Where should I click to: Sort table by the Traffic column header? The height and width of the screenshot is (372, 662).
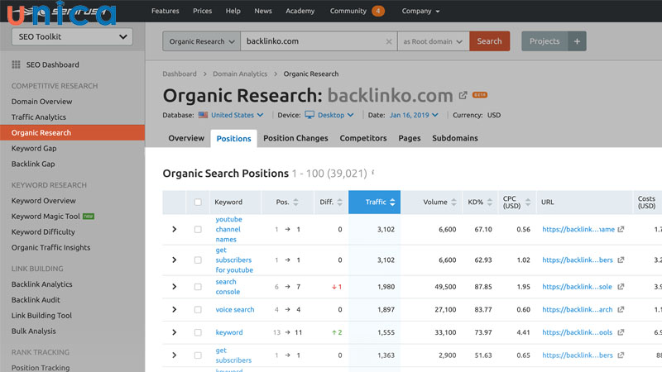(x=375, y=202)
